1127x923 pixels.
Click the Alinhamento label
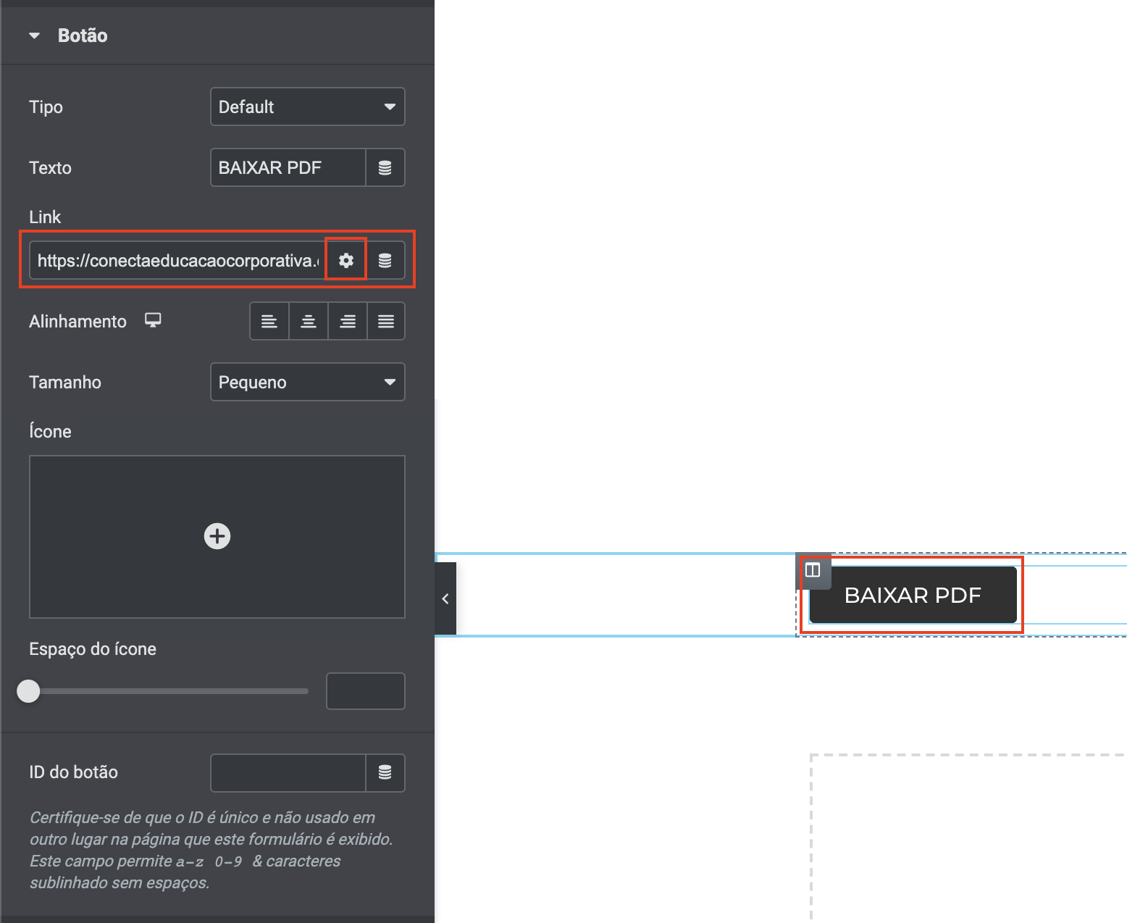coord(77,321)
